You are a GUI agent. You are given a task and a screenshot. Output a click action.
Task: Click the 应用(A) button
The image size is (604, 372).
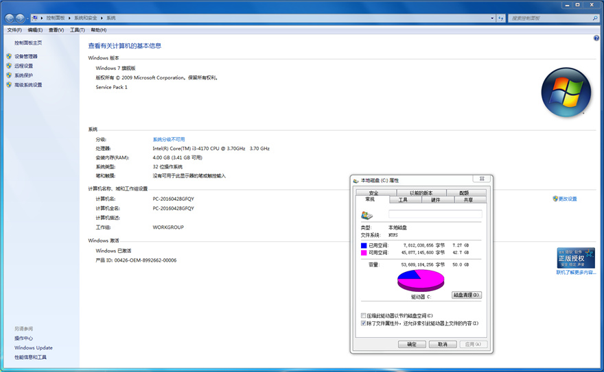473,345
